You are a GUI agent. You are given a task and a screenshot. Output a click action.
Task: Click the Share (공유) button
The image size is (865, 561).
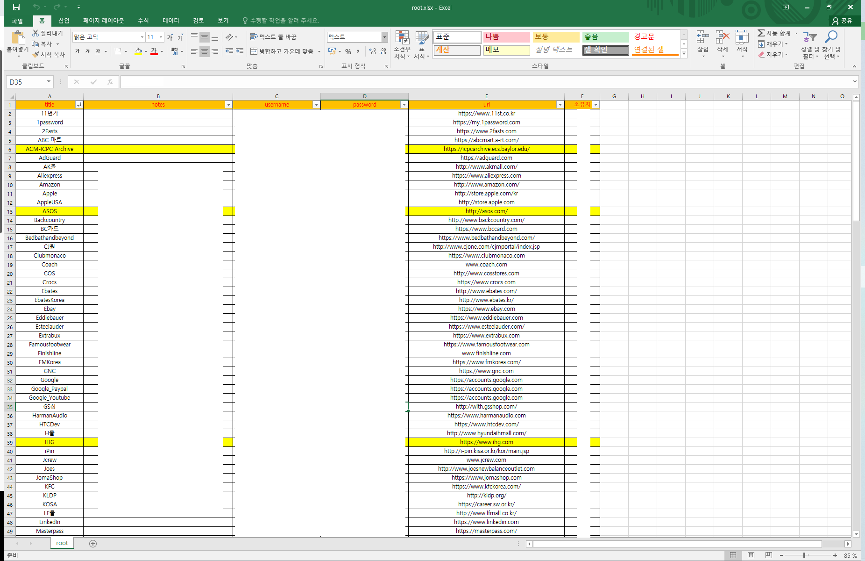[x=843, y=21]
